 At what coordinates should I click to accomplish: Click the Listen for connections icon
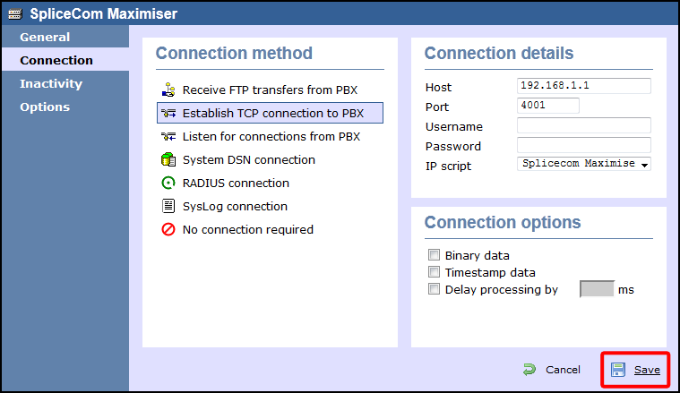pyautogui.click(x=168, y=137)
